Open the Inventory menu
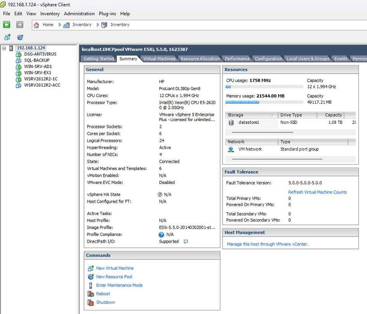 50,13
